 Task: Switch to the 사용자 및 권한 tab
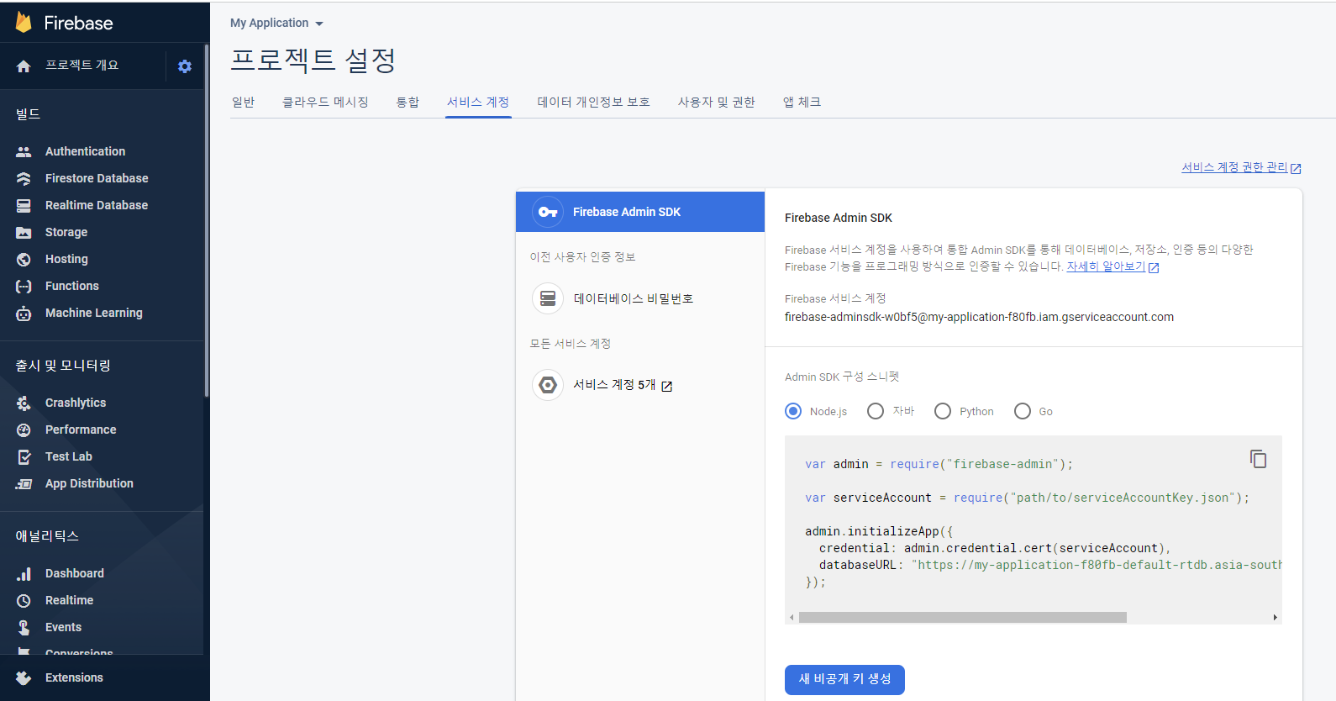(x=717, y=102)
